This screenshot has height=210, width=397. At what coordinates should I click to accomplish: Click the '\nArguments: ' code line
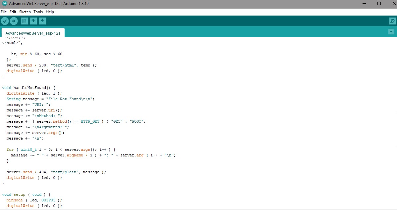pyautogui.click(x=38, y=127)
